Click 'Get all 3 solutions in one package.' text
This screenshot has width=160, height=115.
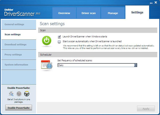point(19,101)
